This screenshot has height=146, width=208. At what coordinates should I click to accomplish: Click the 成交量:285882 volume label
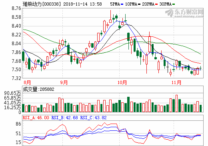point(39,89)
